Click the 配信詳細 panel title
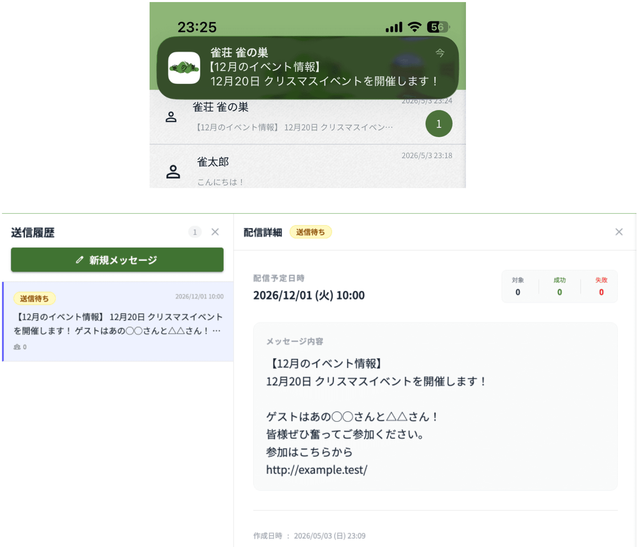Screen dimensions: 639x547 [263, 233]
